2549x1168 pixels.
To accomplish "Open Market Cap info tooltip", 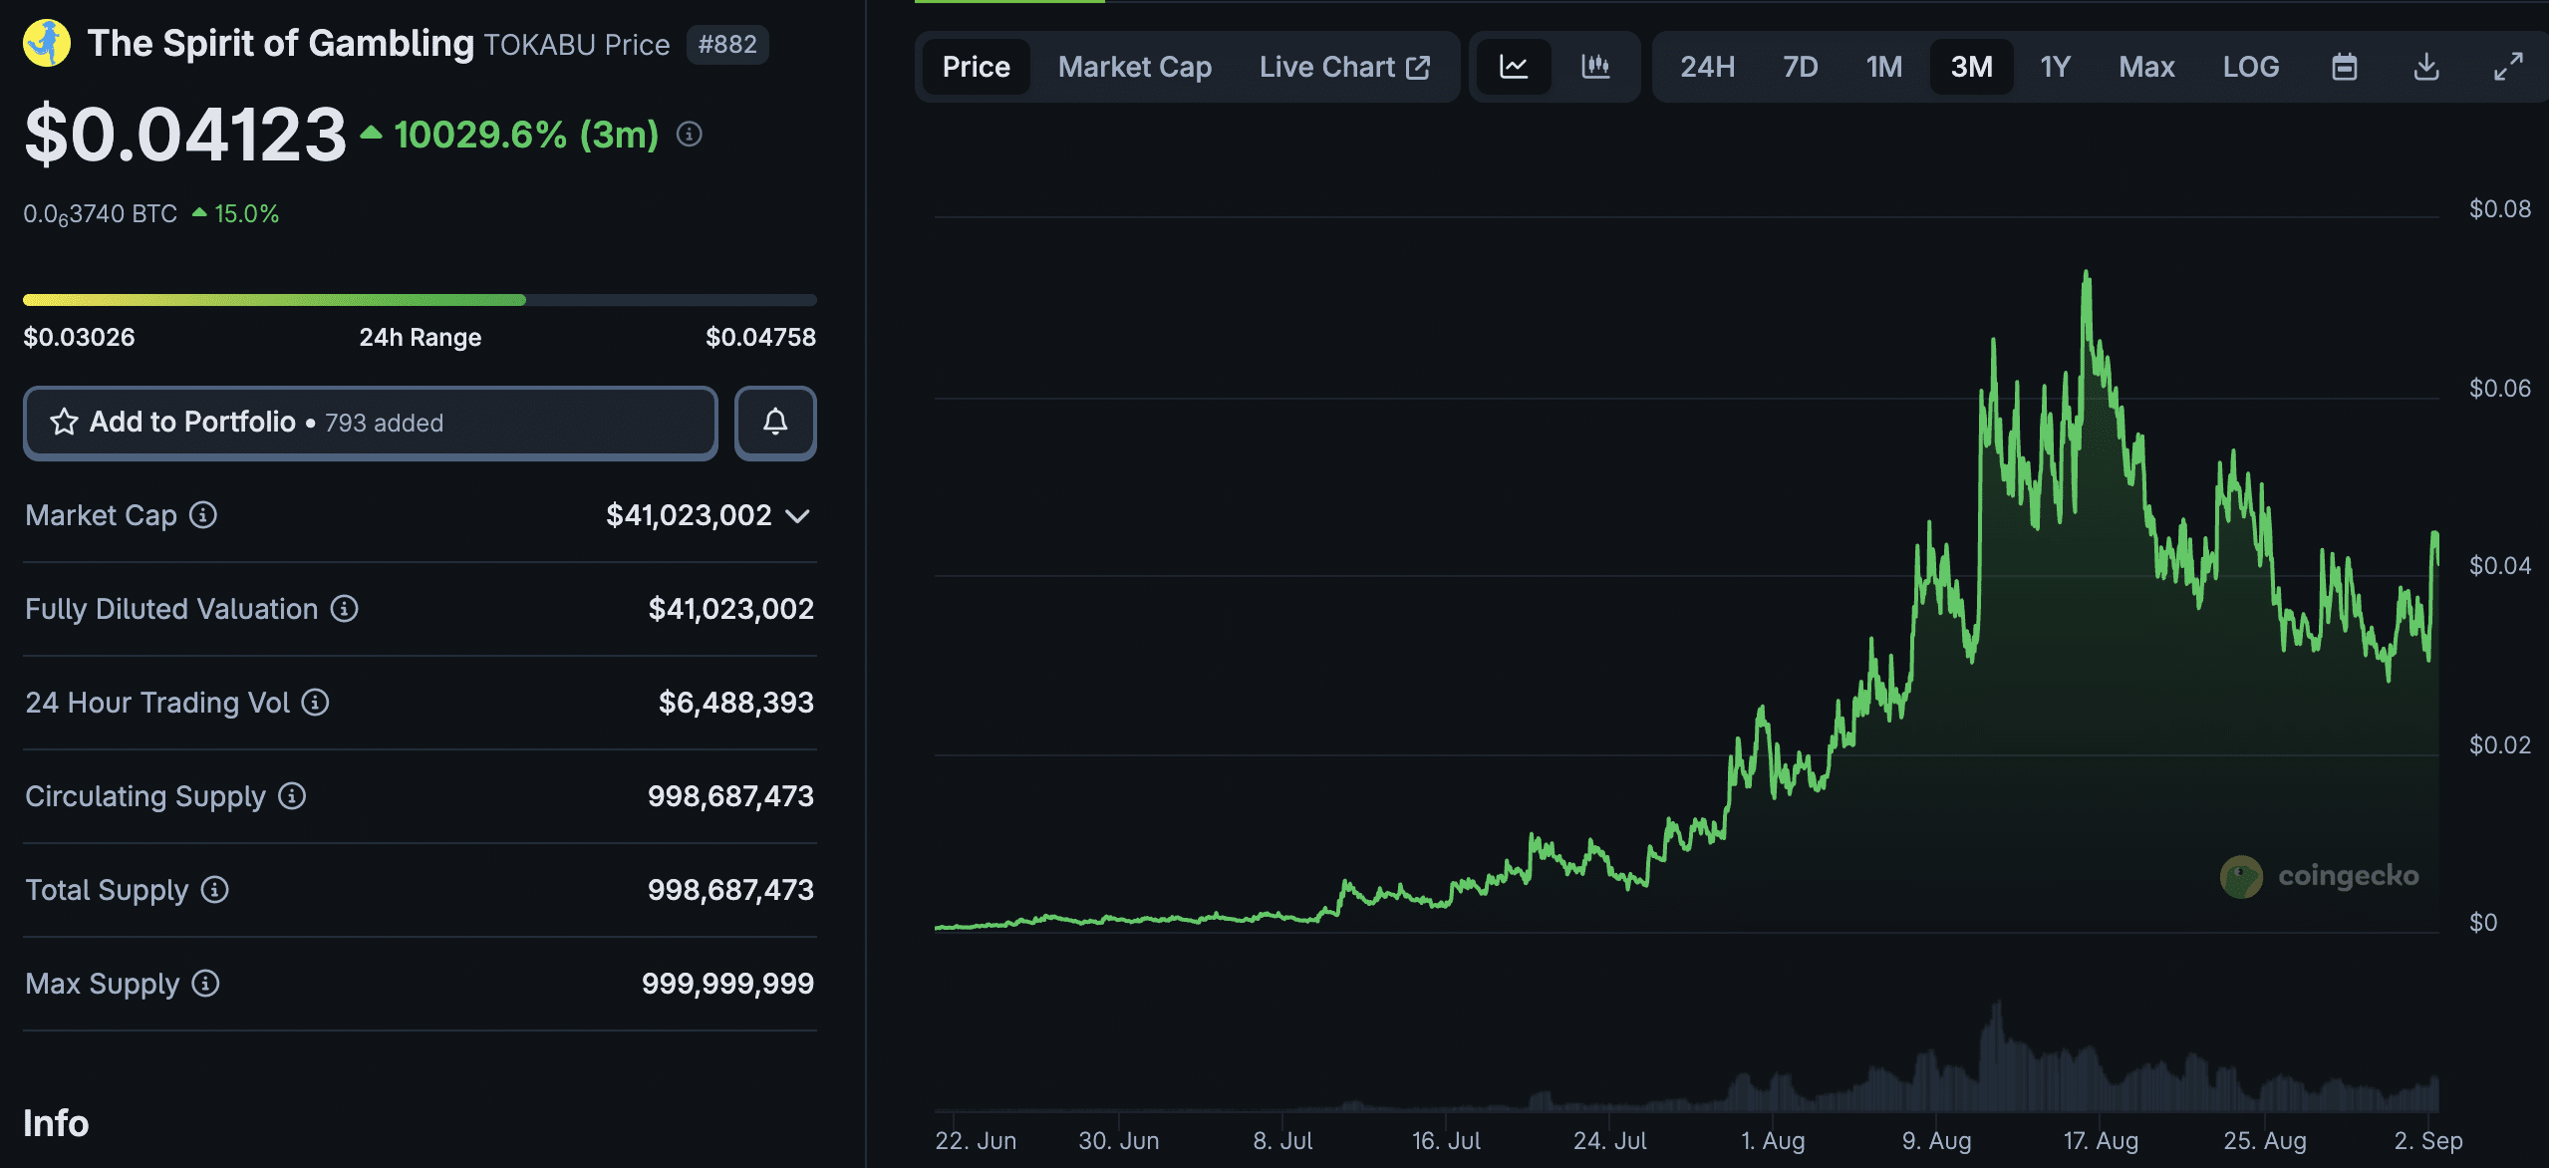I will pyautogui.click(x=203, y=515).
